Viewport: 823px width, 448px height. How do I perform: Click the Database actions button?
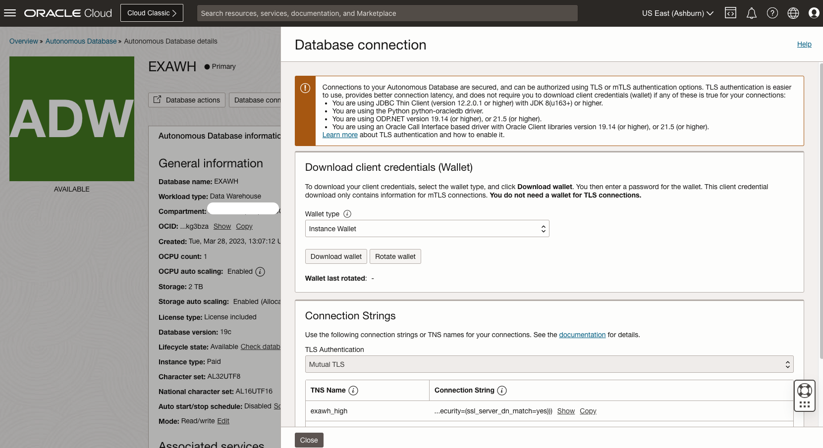[187, 100]
